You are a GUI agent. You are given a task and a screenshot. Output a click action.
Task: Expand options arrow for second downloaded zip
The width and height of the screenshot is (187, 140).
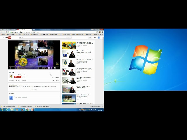(x=33, y=106)
